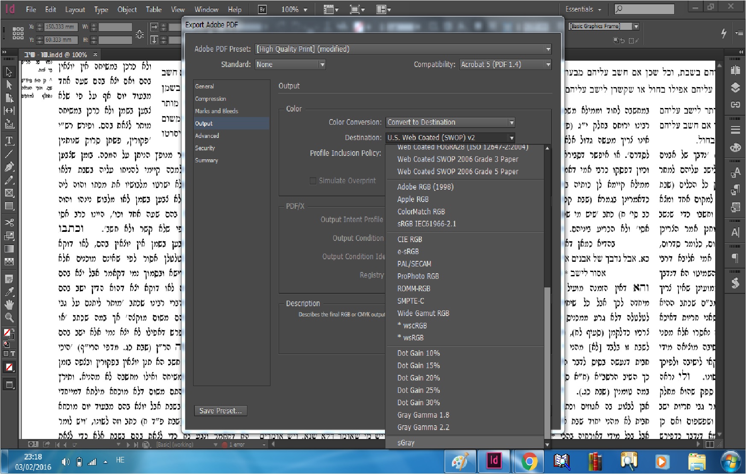The image size is (746, 474).
Task: Pick the Page tool
Action: (9, 98)
